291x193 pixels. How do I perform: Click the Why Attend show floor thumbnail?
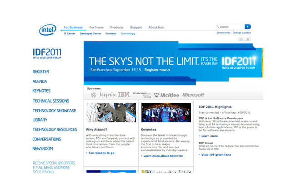111,112
